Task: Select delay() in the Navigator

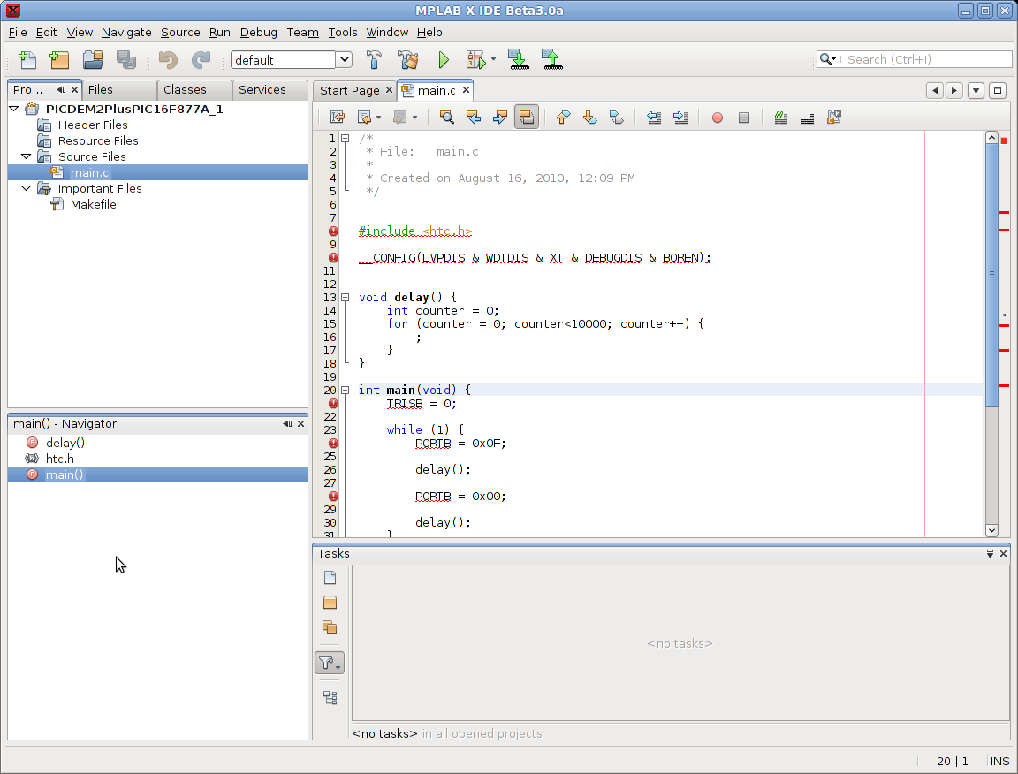Action: coord(65,443)
